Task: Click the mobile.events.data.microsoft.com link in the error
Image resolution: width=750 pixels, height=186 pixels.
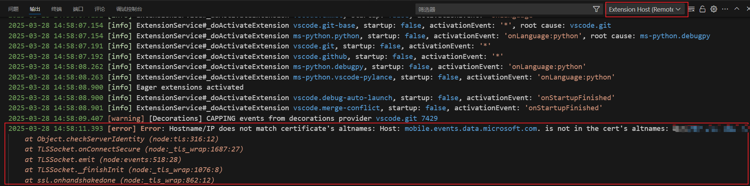Action: click(x=471, y=129)
